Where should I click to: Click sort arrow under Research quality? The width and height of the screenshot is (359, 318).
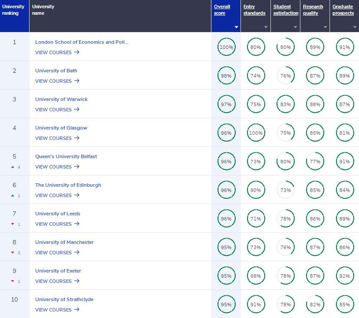[x=325, y=27]
